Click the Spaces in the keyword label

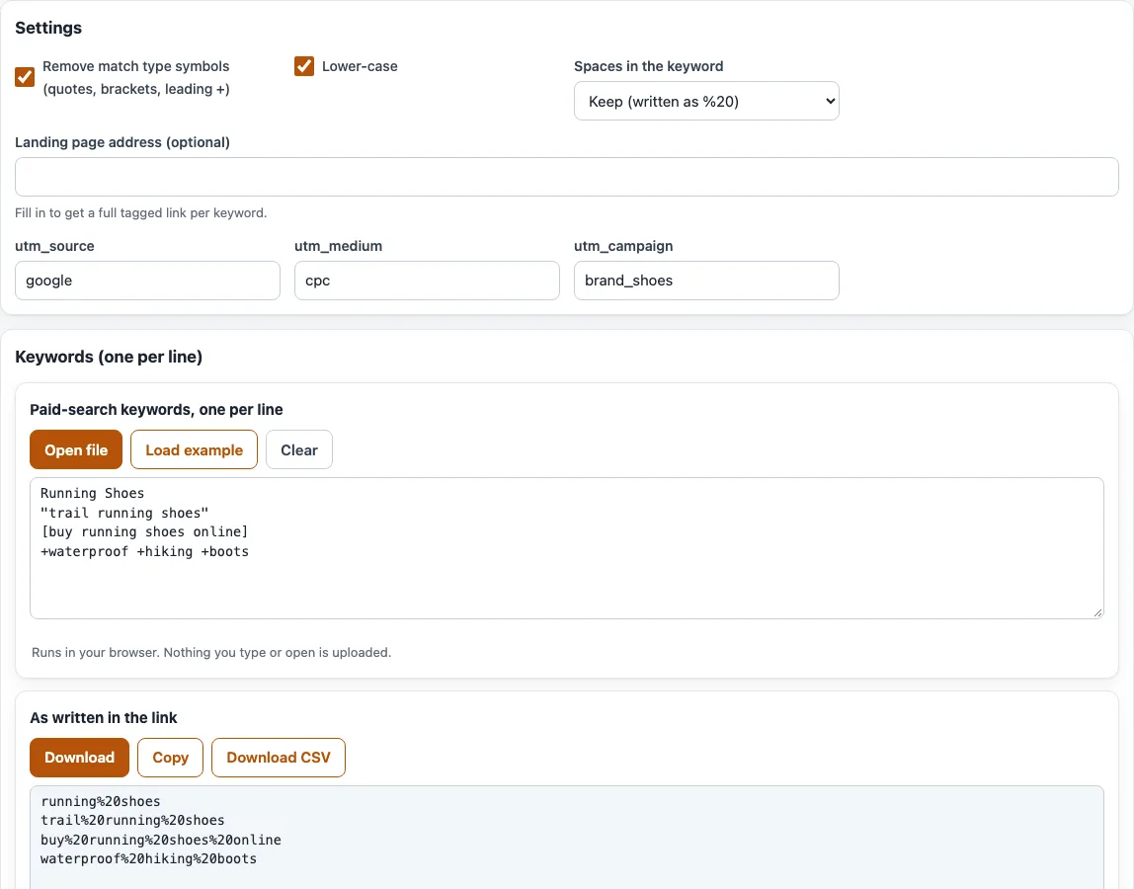click(649, 66)
